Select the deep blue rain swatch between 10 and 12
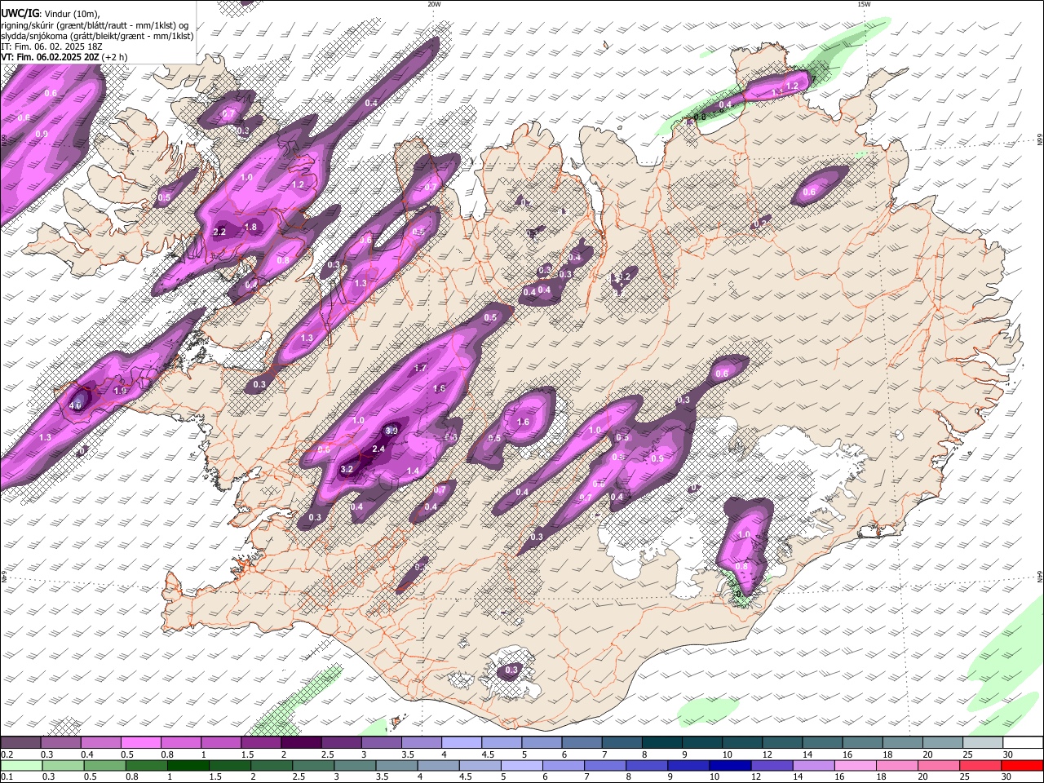Image resolution: width=1044 pixels, height=783 pixels. click(x=730, y=765)
